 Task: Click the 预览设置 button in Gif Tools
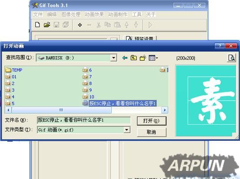coord(140,38)
